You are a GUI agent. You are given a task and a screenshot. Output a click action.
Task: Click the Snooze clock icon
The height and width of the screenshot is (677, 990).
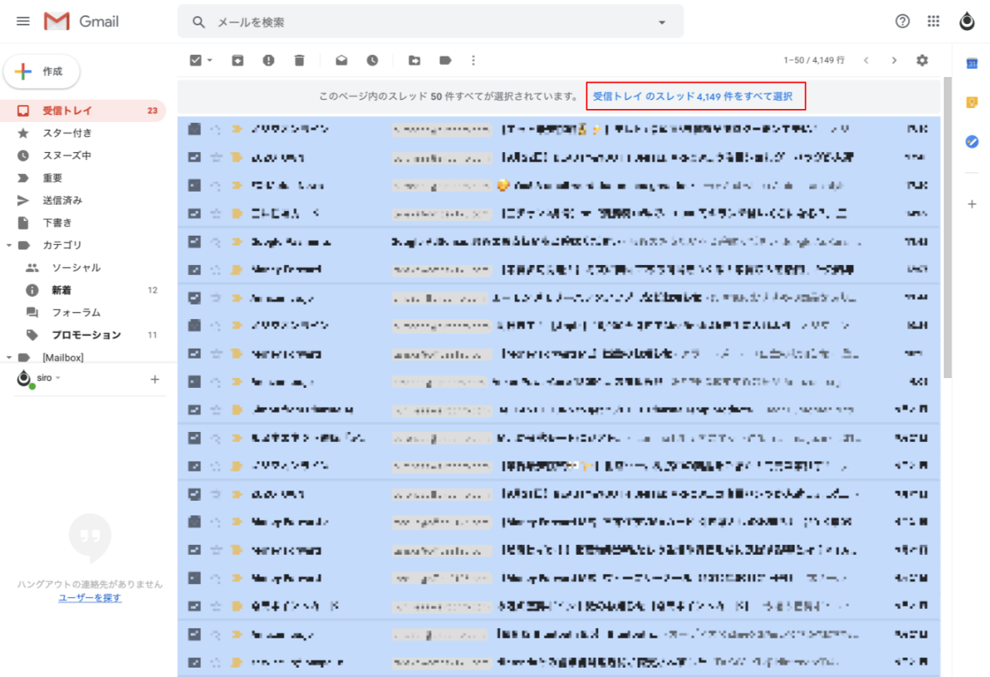[373, 60]
